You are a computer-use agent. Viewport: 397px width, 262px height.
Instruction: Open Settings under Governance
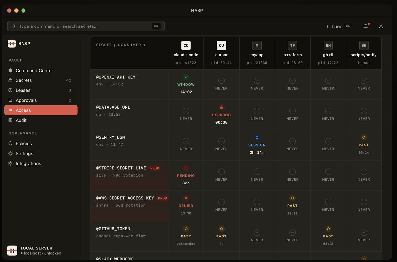click(41, 153)
